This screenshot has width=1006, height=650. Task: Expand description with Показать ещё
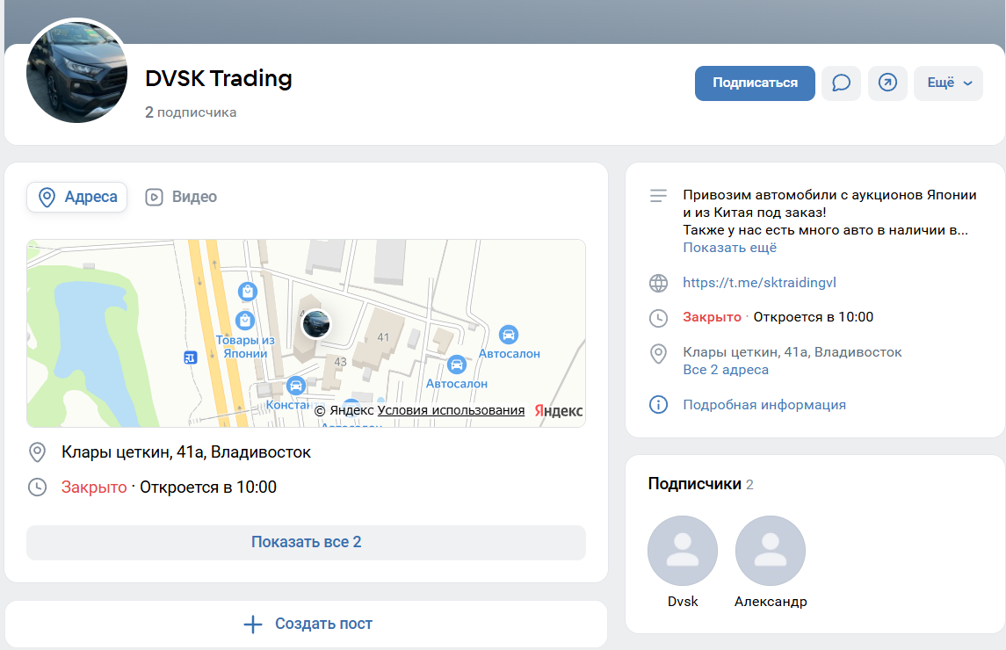(x=729, y=248)
